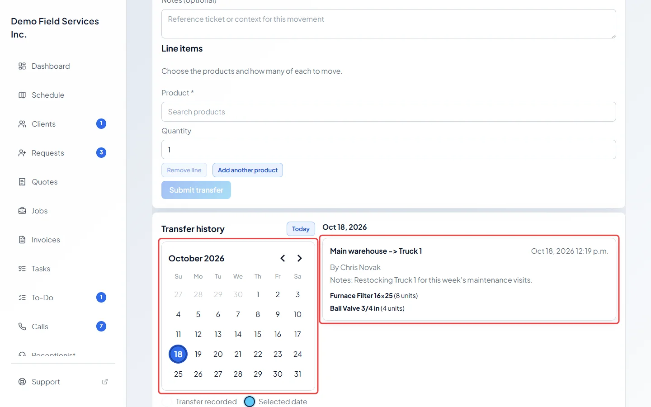This screenshot has width=651, height=407.
Task: Open Requests via its person-plus icon
Action: [22, 153]
